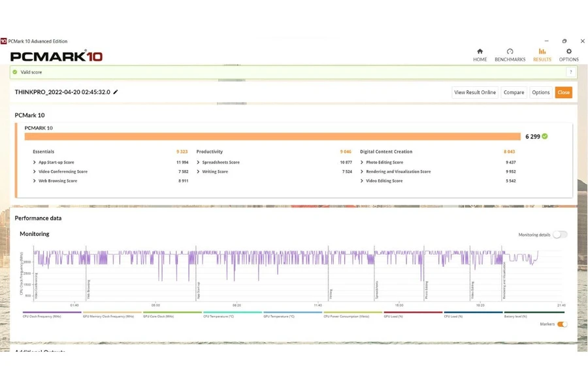
Task: Minimize the PCMark 10 window
Action: tap(546, 41)
